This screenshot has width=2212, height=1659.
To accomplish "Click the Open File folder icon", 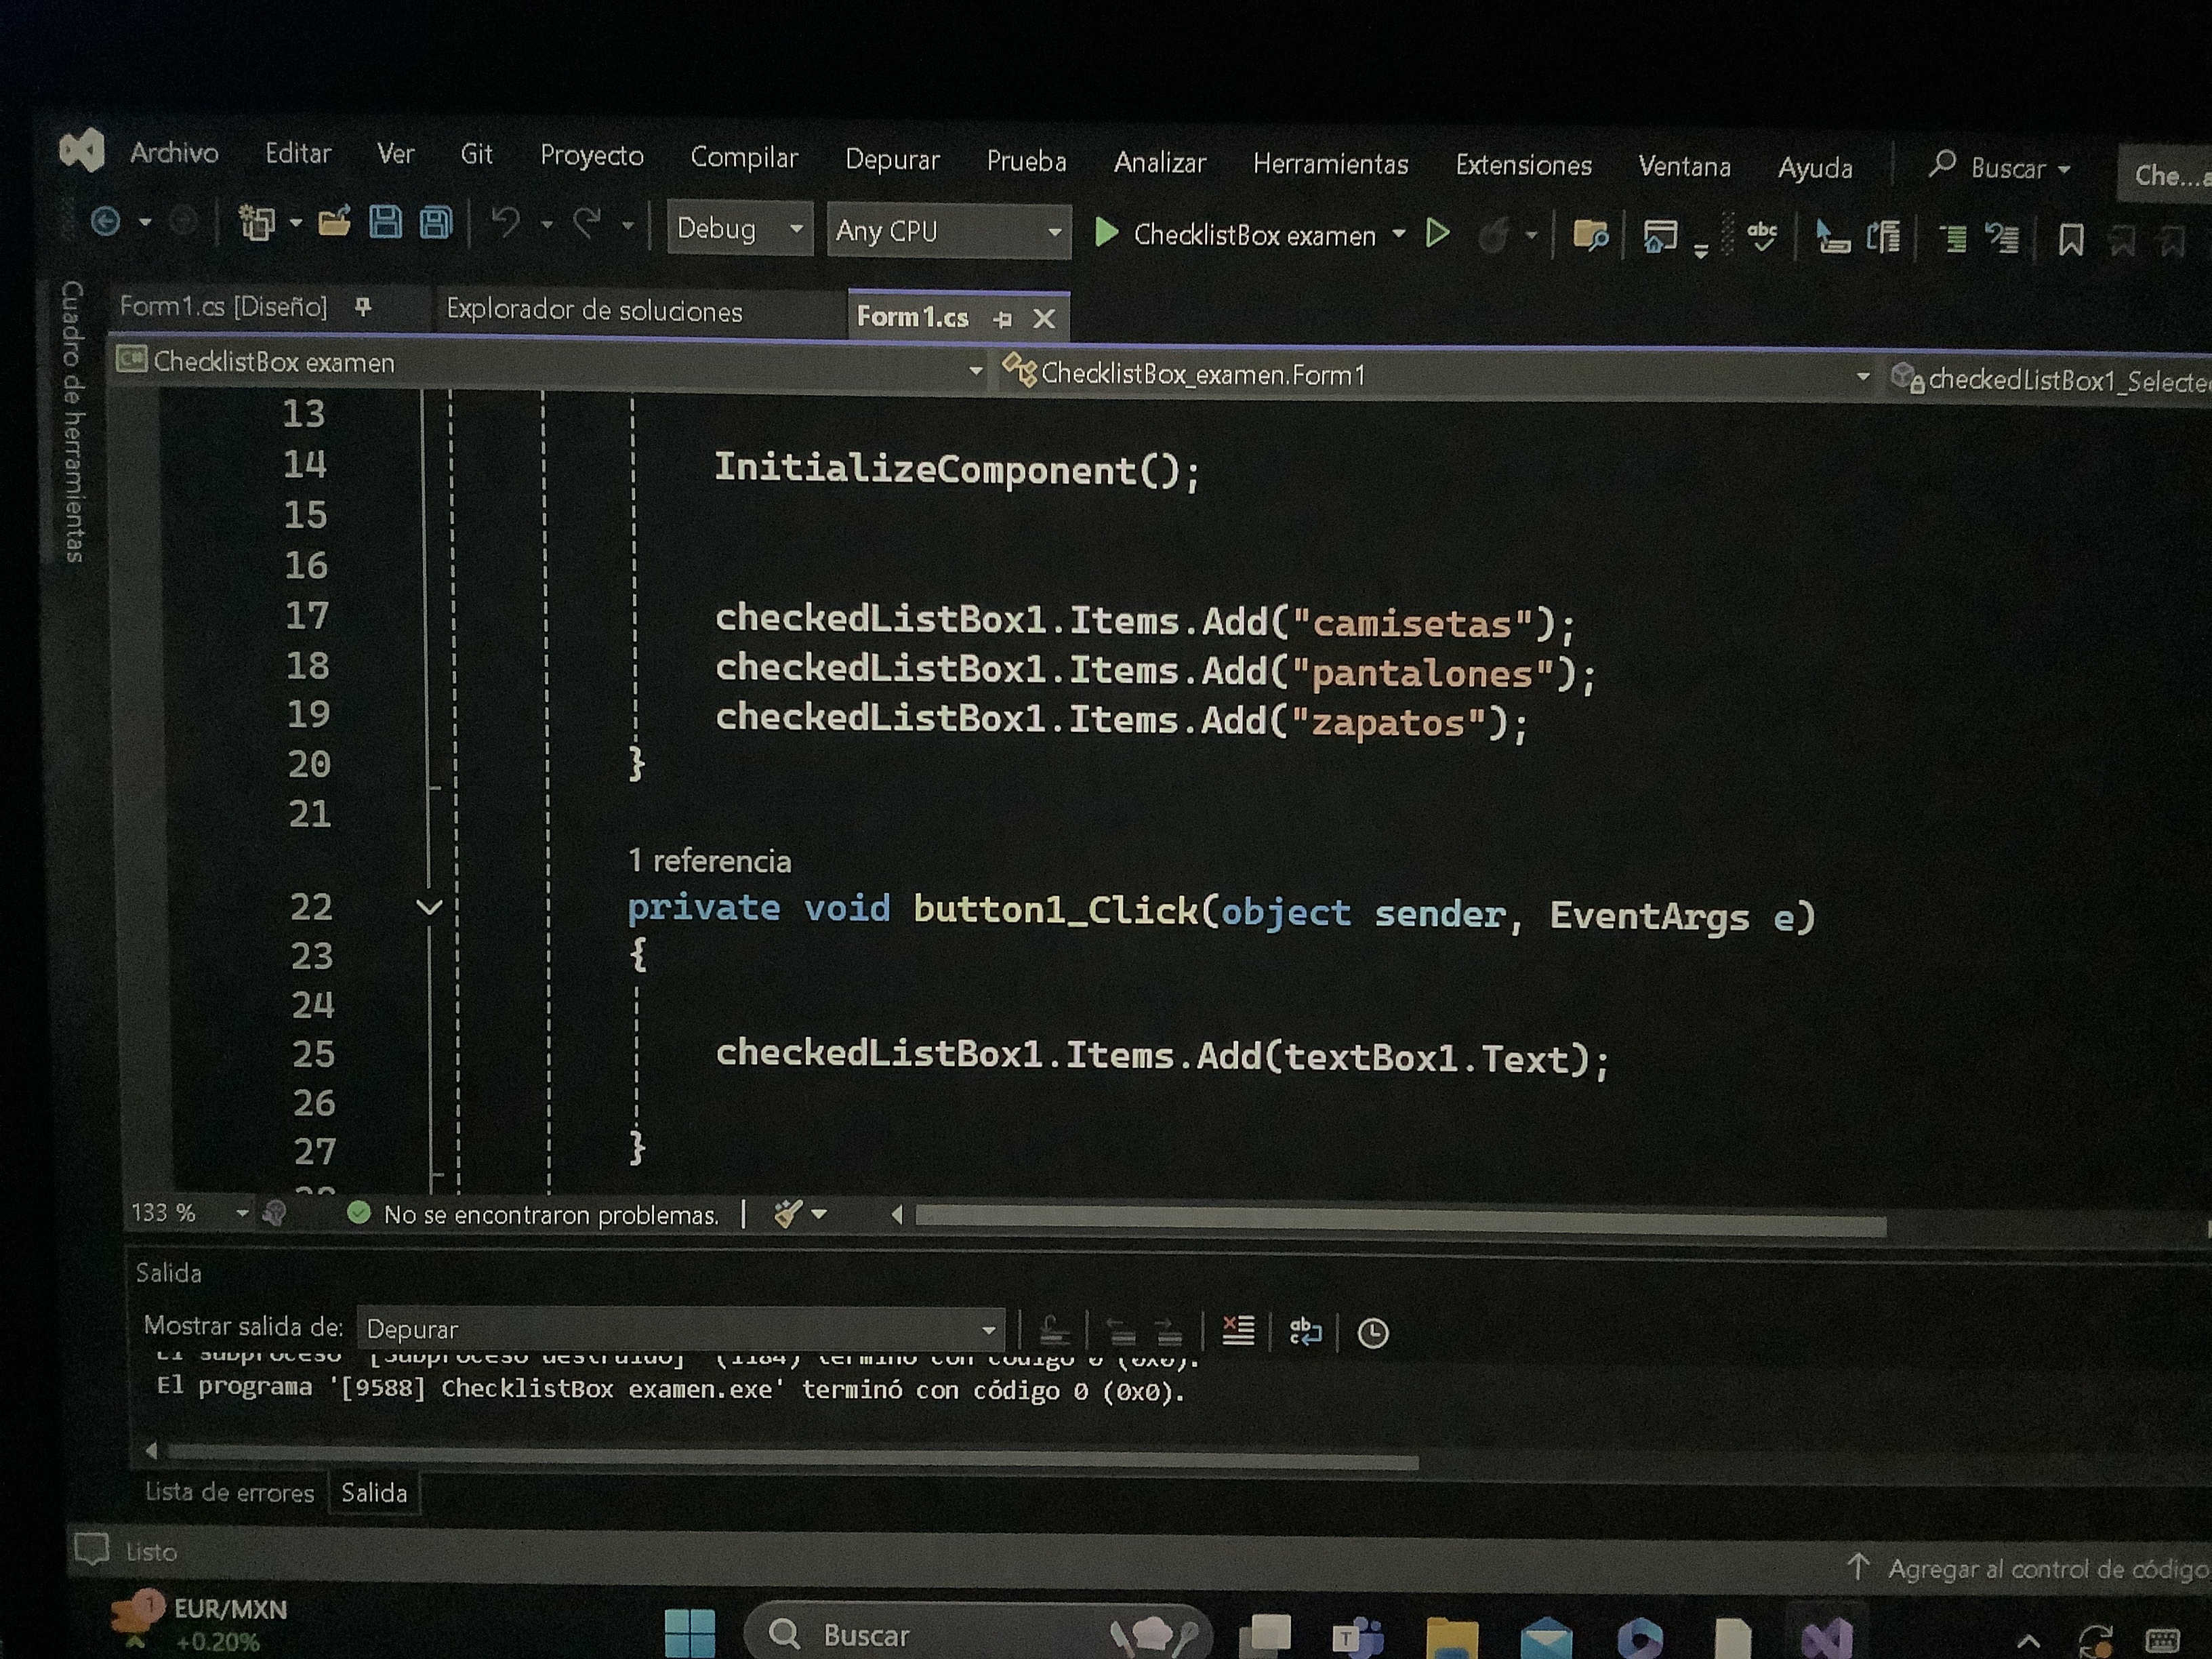I will click(334, 222).
